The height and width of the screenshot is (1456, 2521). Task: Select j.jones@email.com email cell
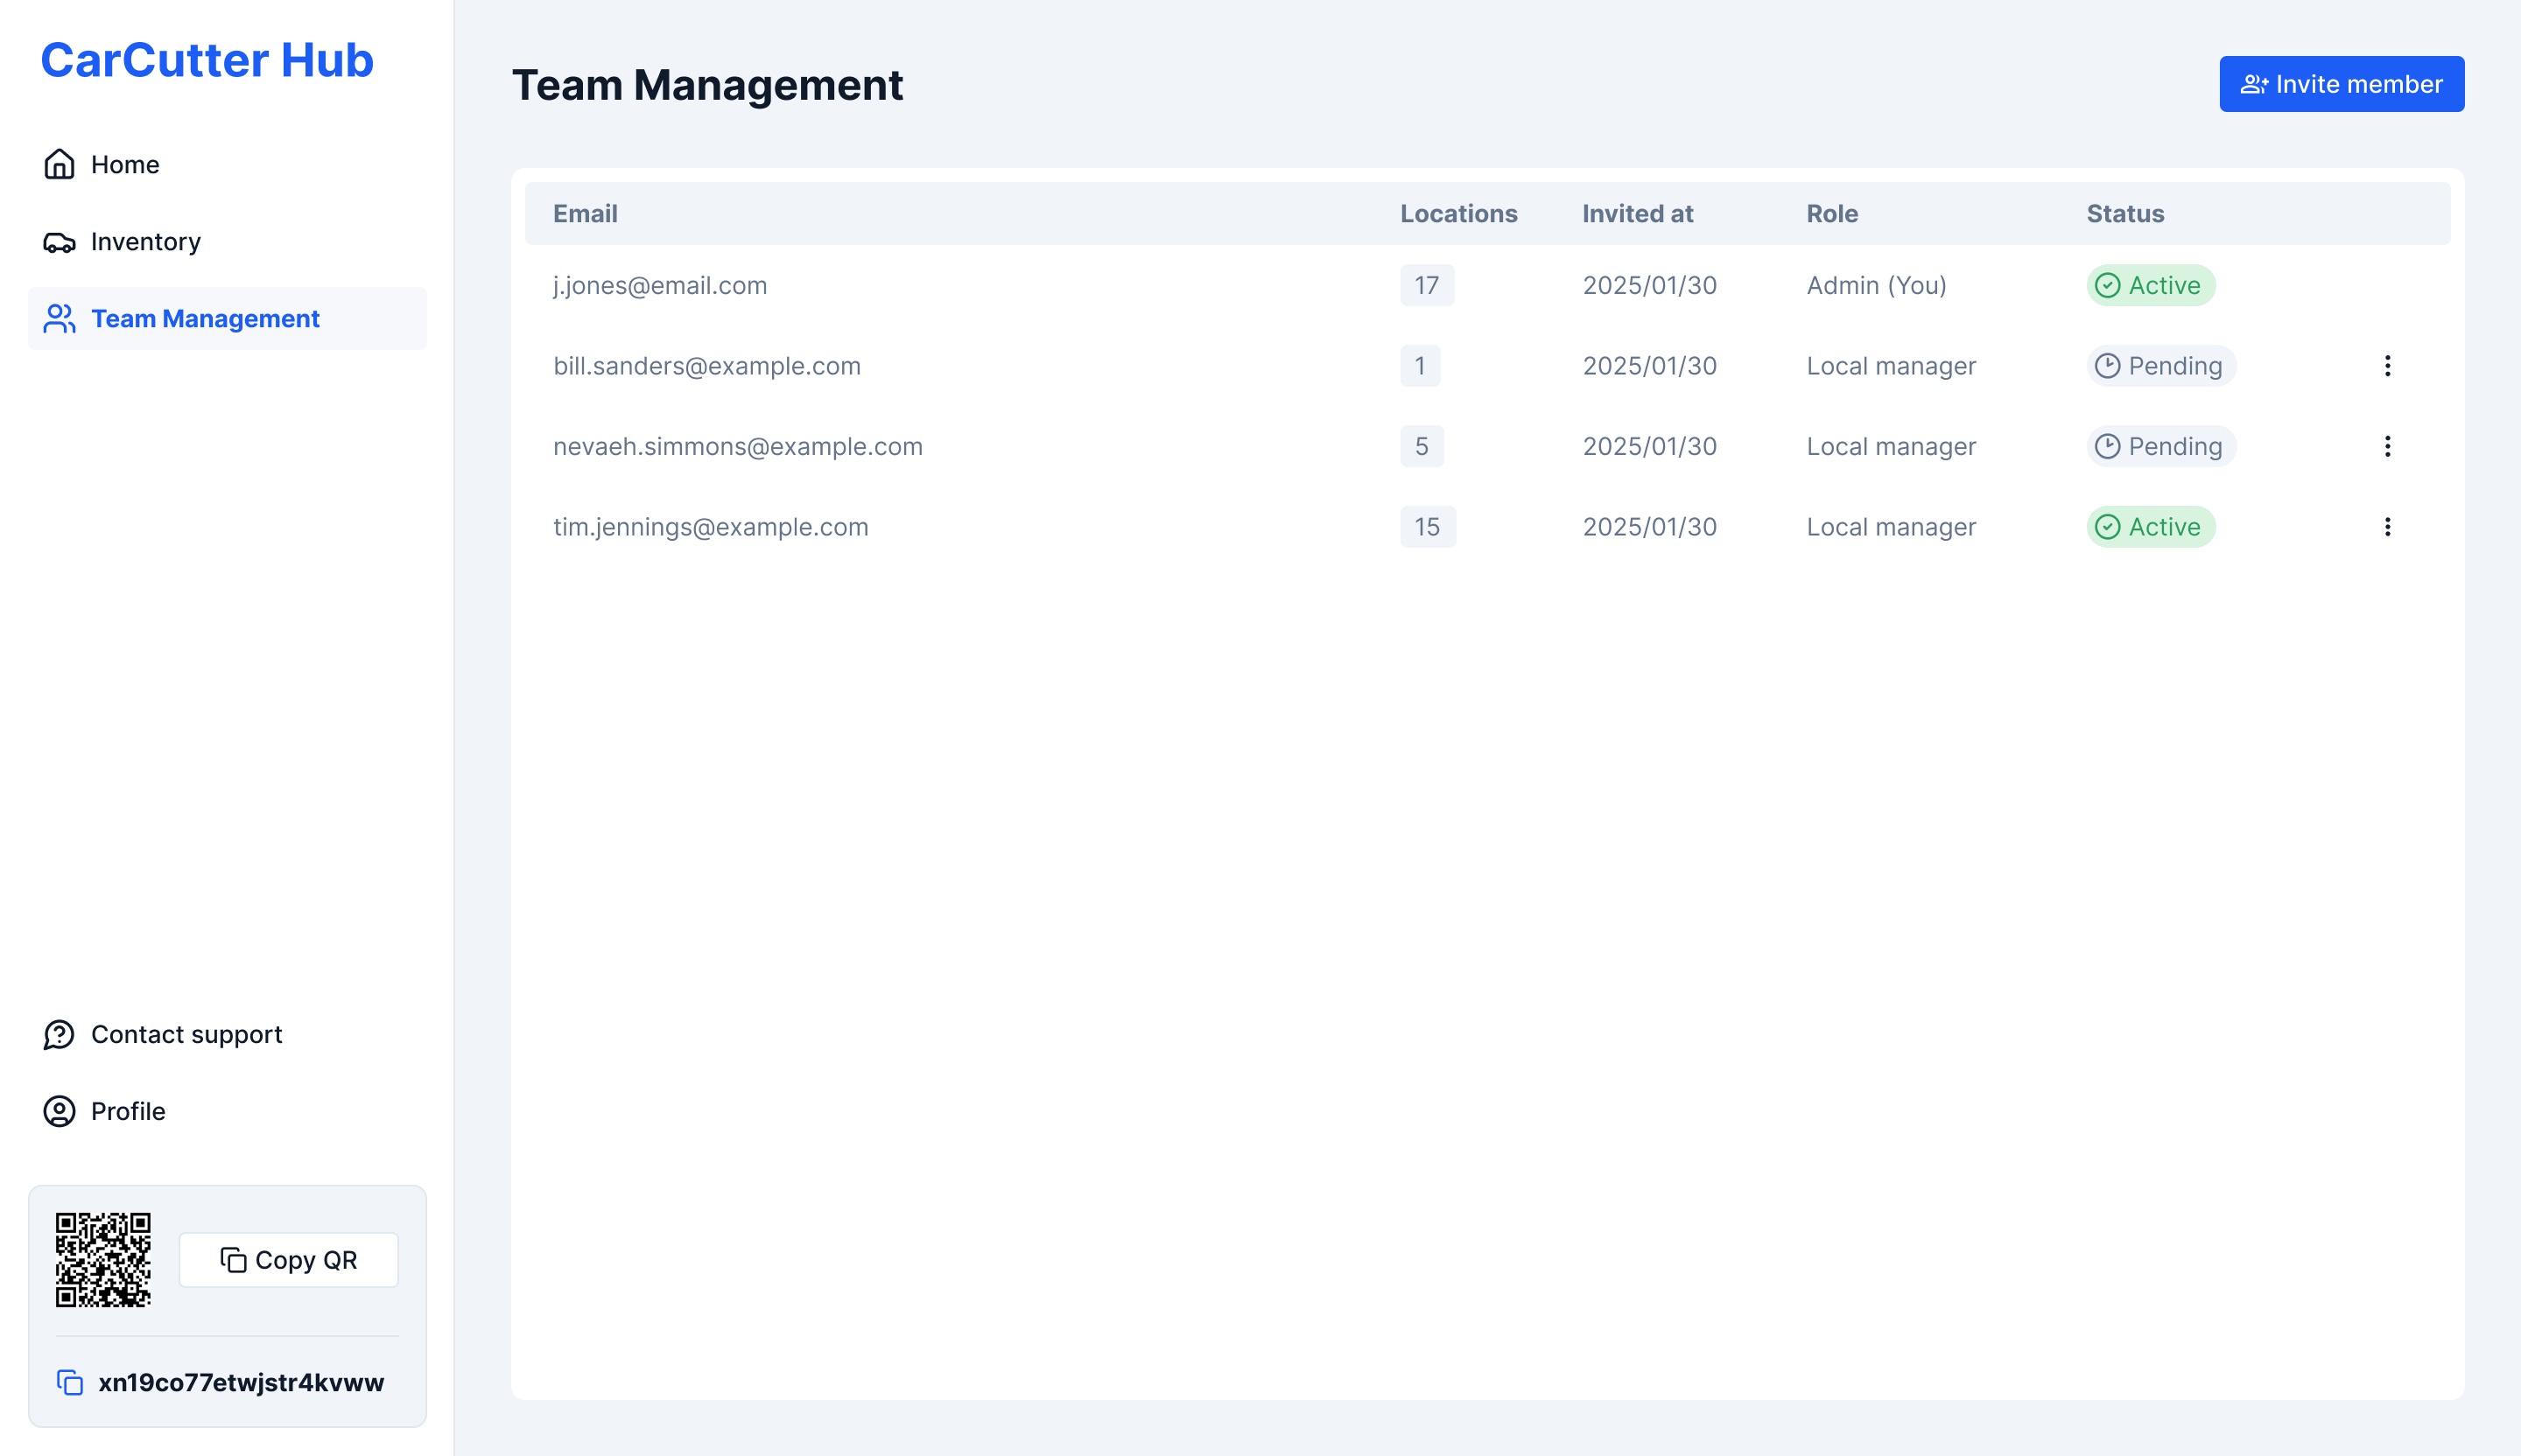(x=660, y=286)
